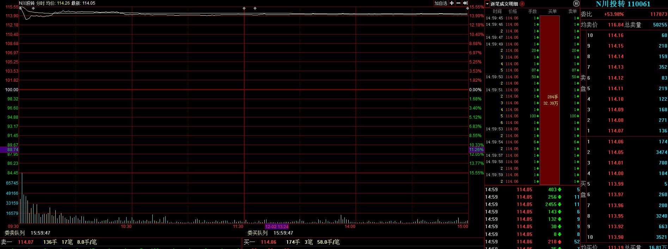Select the 逐笔成交明细 panel title
668x249 pixels.
point(504,4)
